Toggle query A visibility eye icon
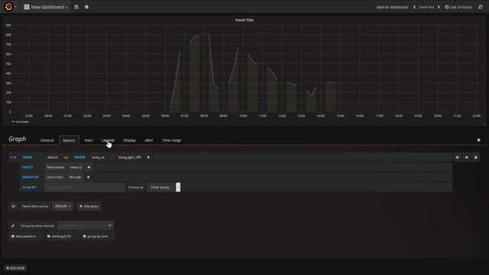This screenshot has width=489, height=275. pos(467,157)
